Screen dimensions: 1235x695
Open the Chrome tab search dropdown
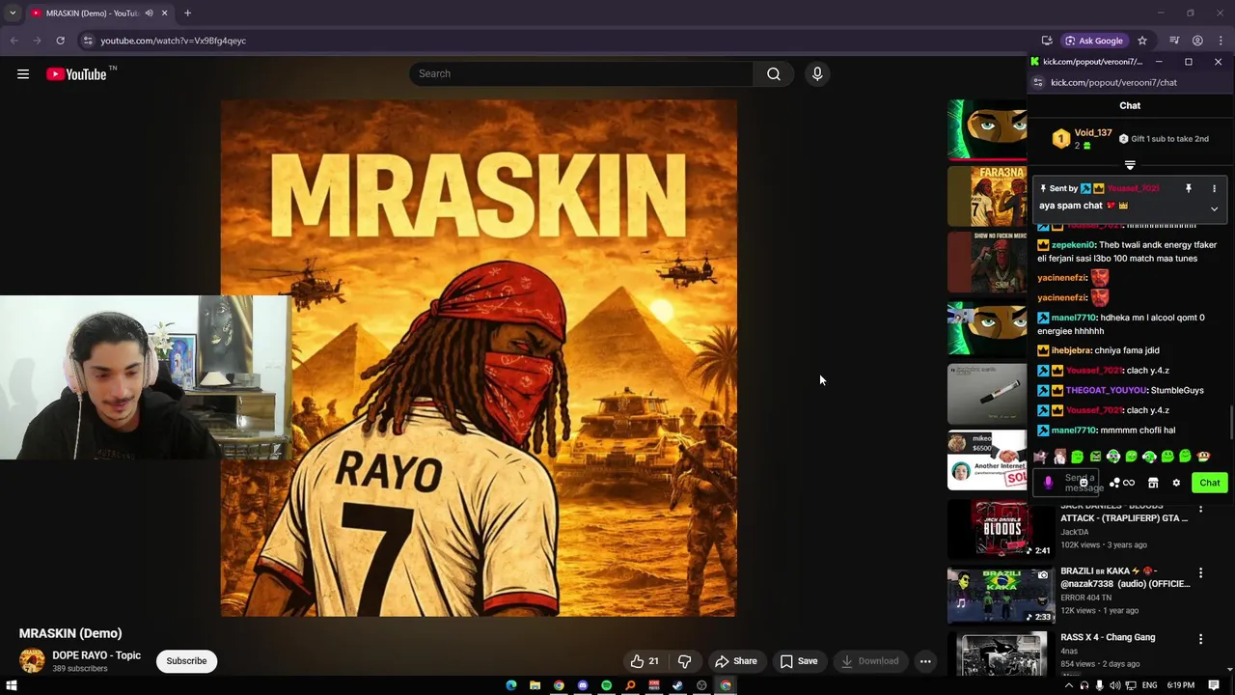coord(13,14)
